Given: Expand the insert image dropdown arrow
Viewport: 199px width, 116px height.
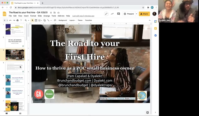Looking at the screenshot, I should click(42, 20).
